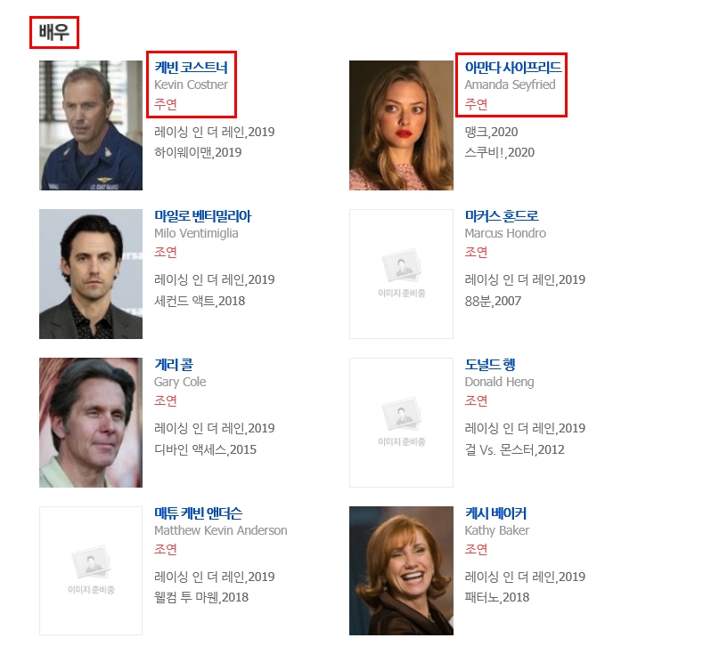Visit the 게리 콜 actor page link

173,365
